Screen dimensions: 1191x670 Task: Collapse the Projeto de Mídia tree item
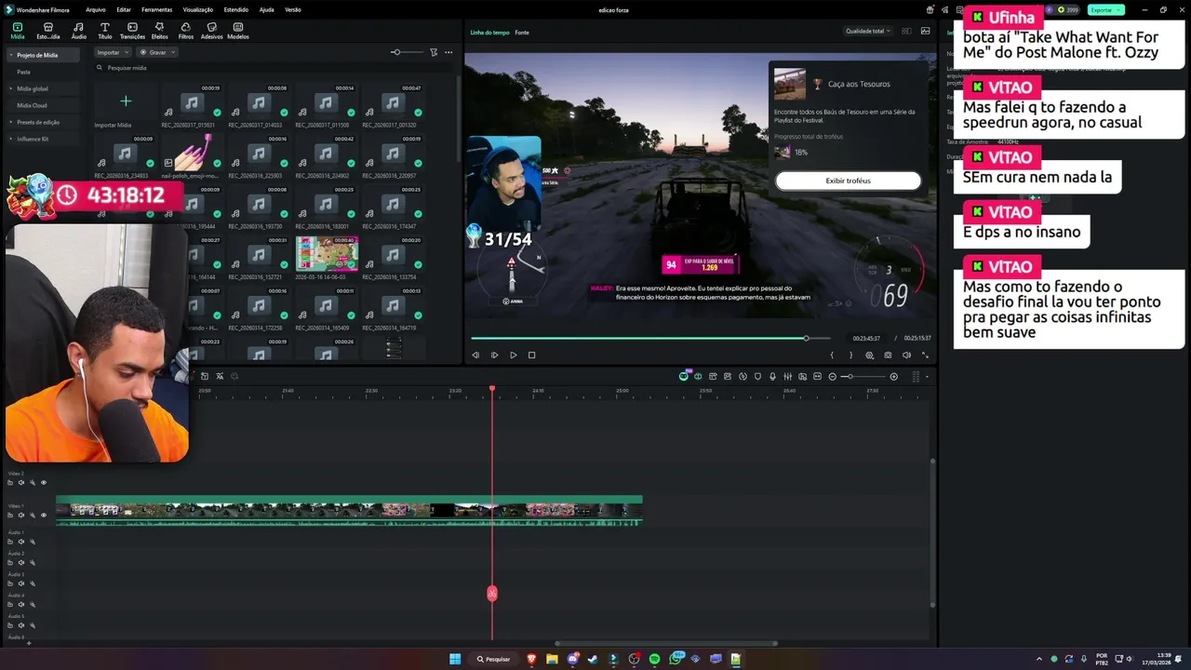coord(11,55)
